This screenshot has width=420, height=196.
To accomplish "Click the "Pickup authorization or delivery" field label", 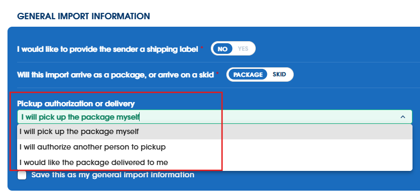I will (x=76, y=104).
